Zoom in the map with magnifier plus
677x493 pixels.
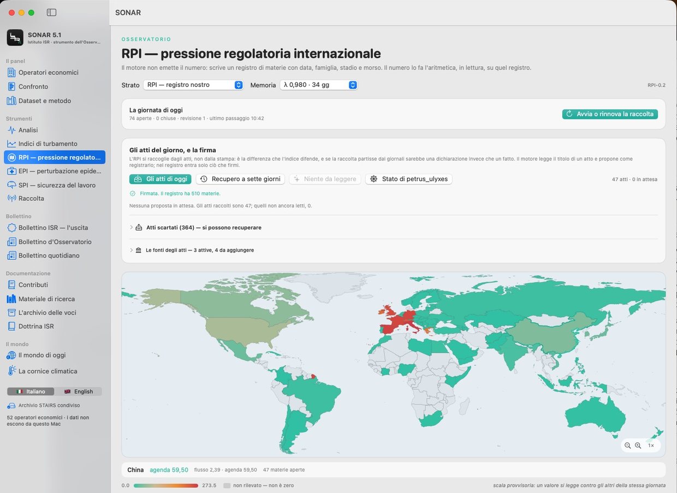click(638, 446)
